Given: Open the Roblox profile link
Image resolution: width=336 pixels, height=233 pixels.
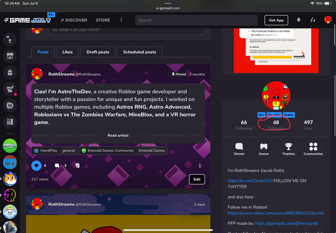Looking at the screenshot, I should pyautogui.click(x=276, y=213).
